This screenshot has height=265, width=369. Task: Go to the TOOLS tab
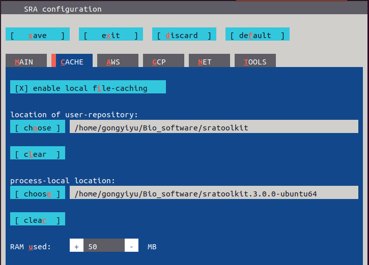[x=255, y=61]
